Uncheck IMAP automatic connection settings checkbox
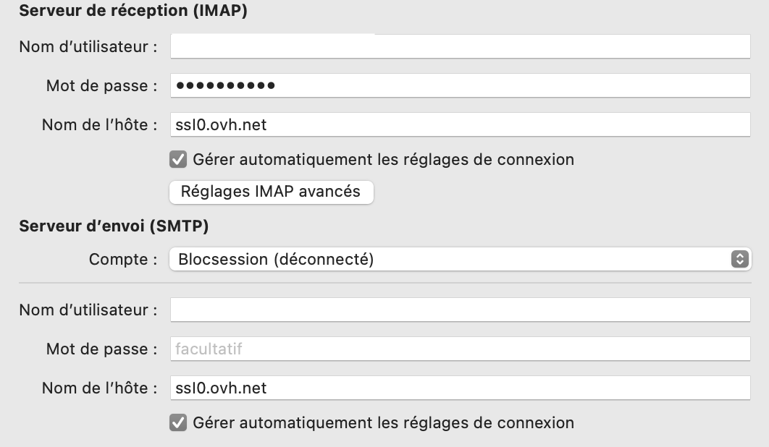Screen dimensions: 769x447 click(177, 159)
